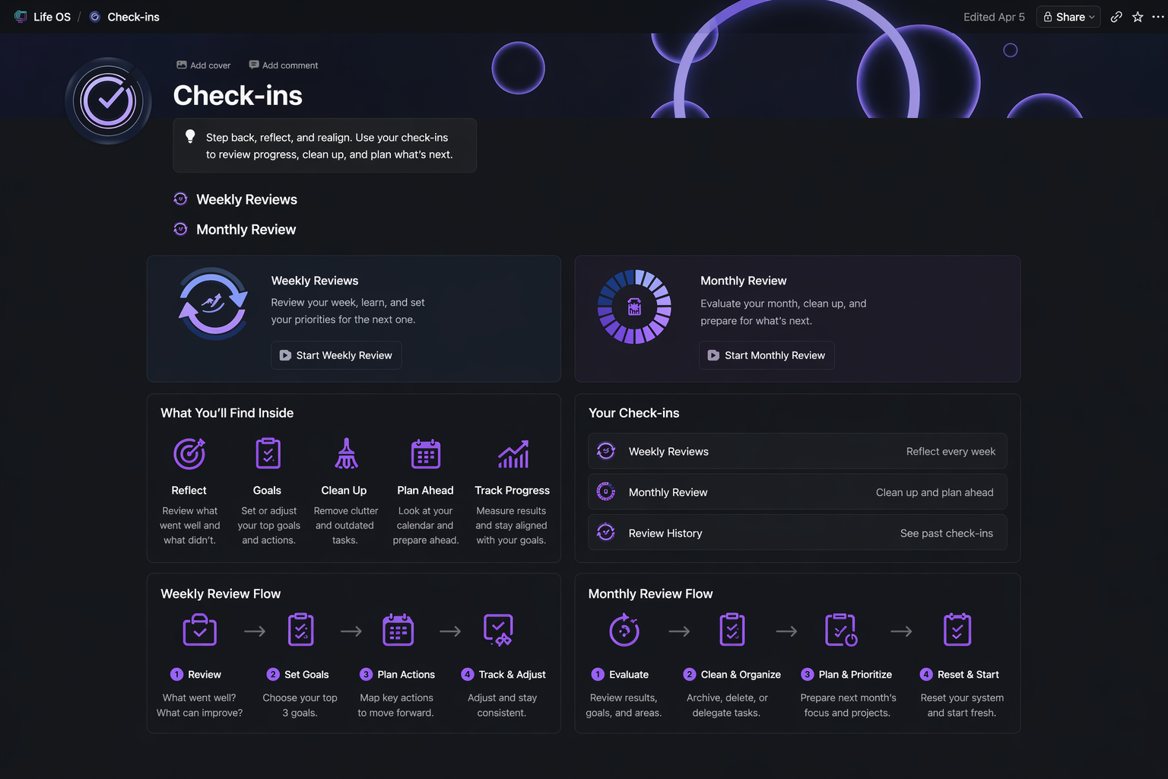Open the three-dot more options menu

tap(1158, 17)
